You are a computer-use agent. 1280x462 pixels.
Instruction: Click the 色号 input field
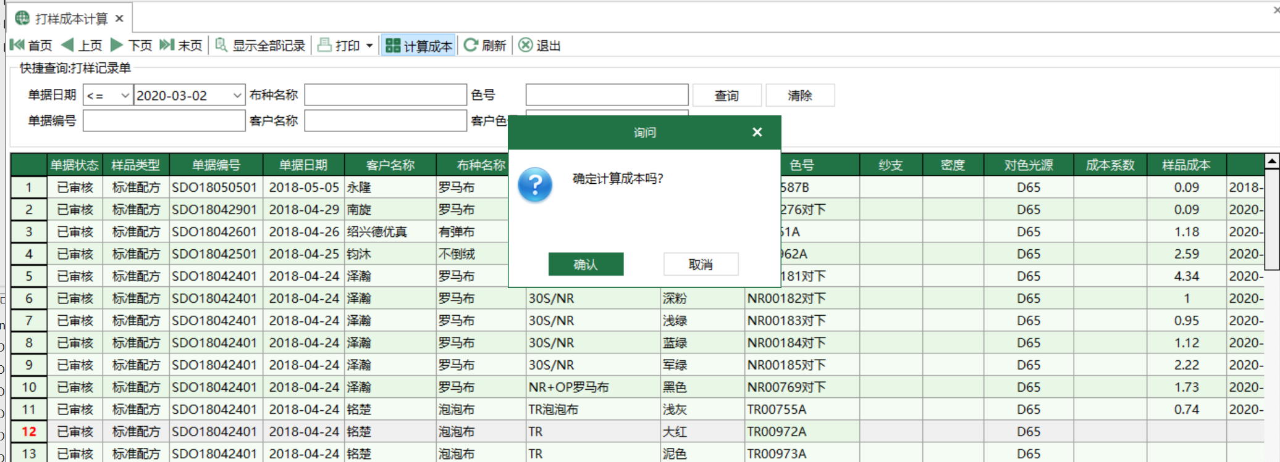[607, 95]
